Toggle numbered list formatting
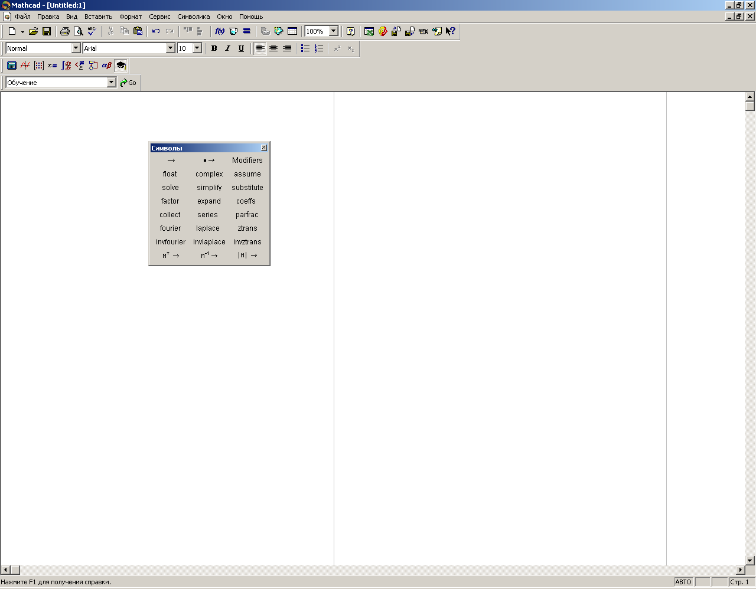Image resolution: width=756 pixels, height=589 pixels. click(319, 48)
